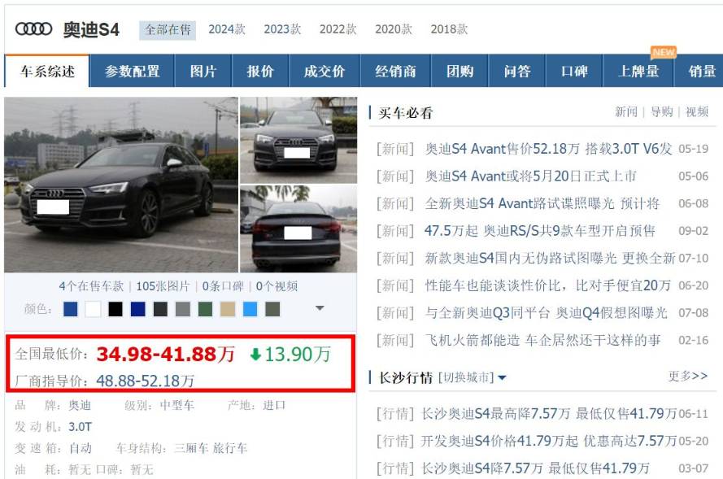Open the 切换城市 city dropdown
Viewport: 723px width, 479px height.
[x=471, y=377]
